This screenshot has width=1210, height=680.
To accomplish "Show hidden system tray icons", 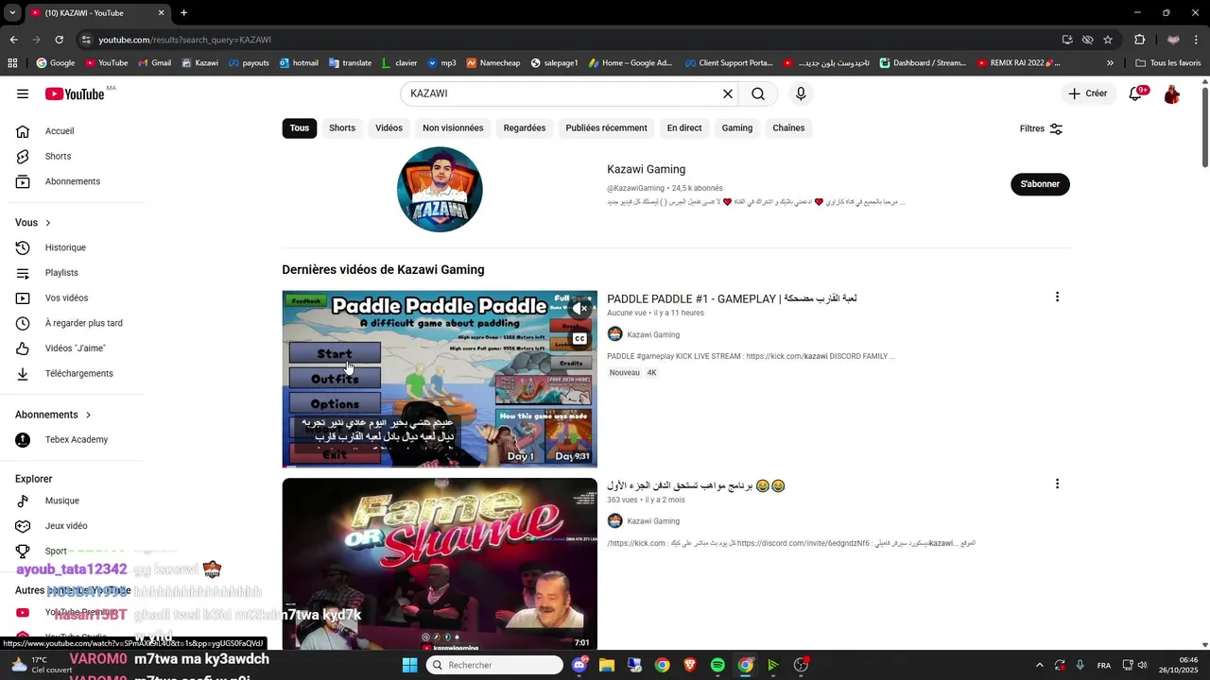I will [x=1040, y=665].
